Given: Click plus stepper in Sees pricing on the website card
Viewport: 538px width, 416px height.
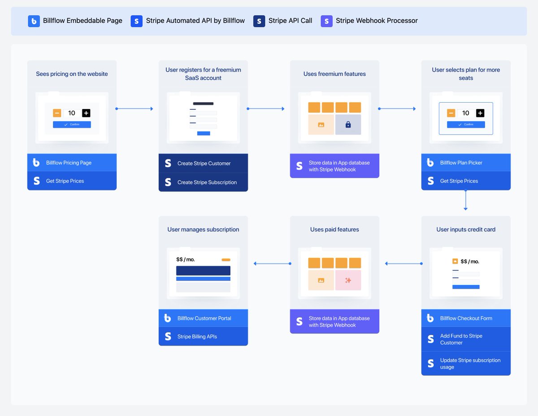Looking at the screenshot, I should click(86, 113).
